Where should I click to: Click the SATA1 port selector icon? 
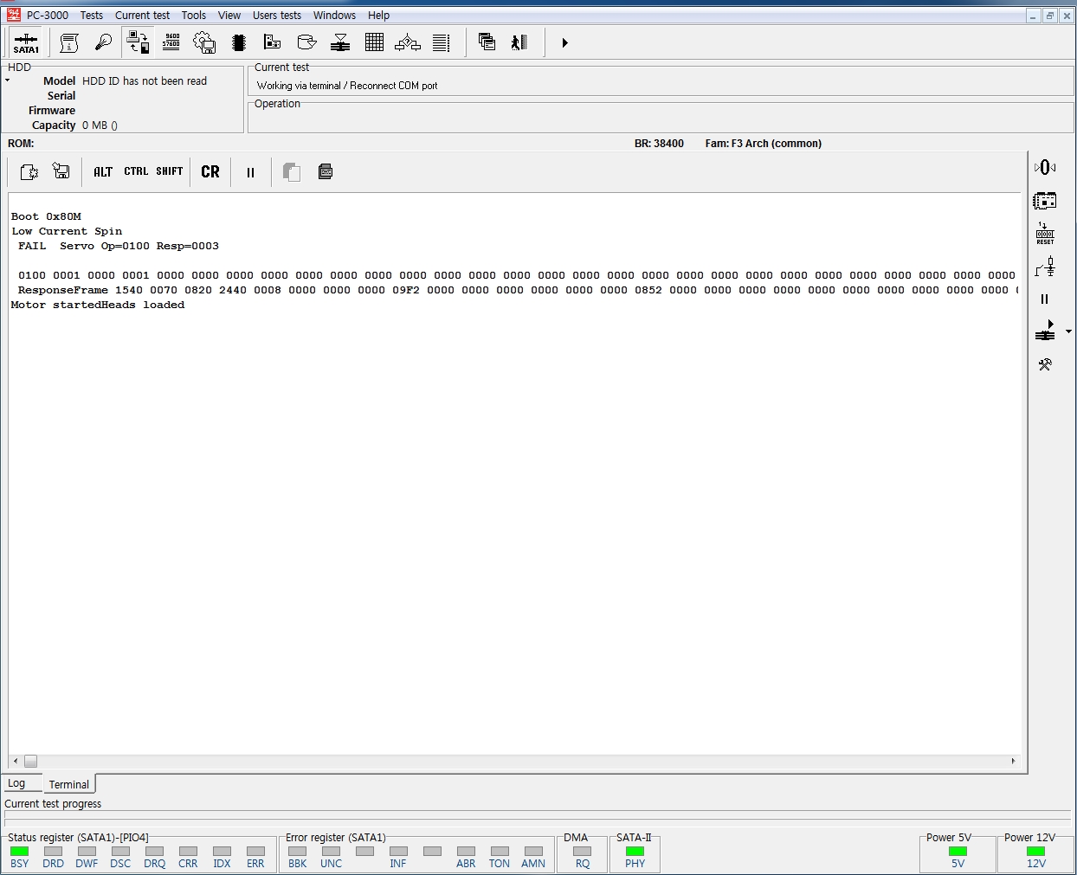pos(26,42)
